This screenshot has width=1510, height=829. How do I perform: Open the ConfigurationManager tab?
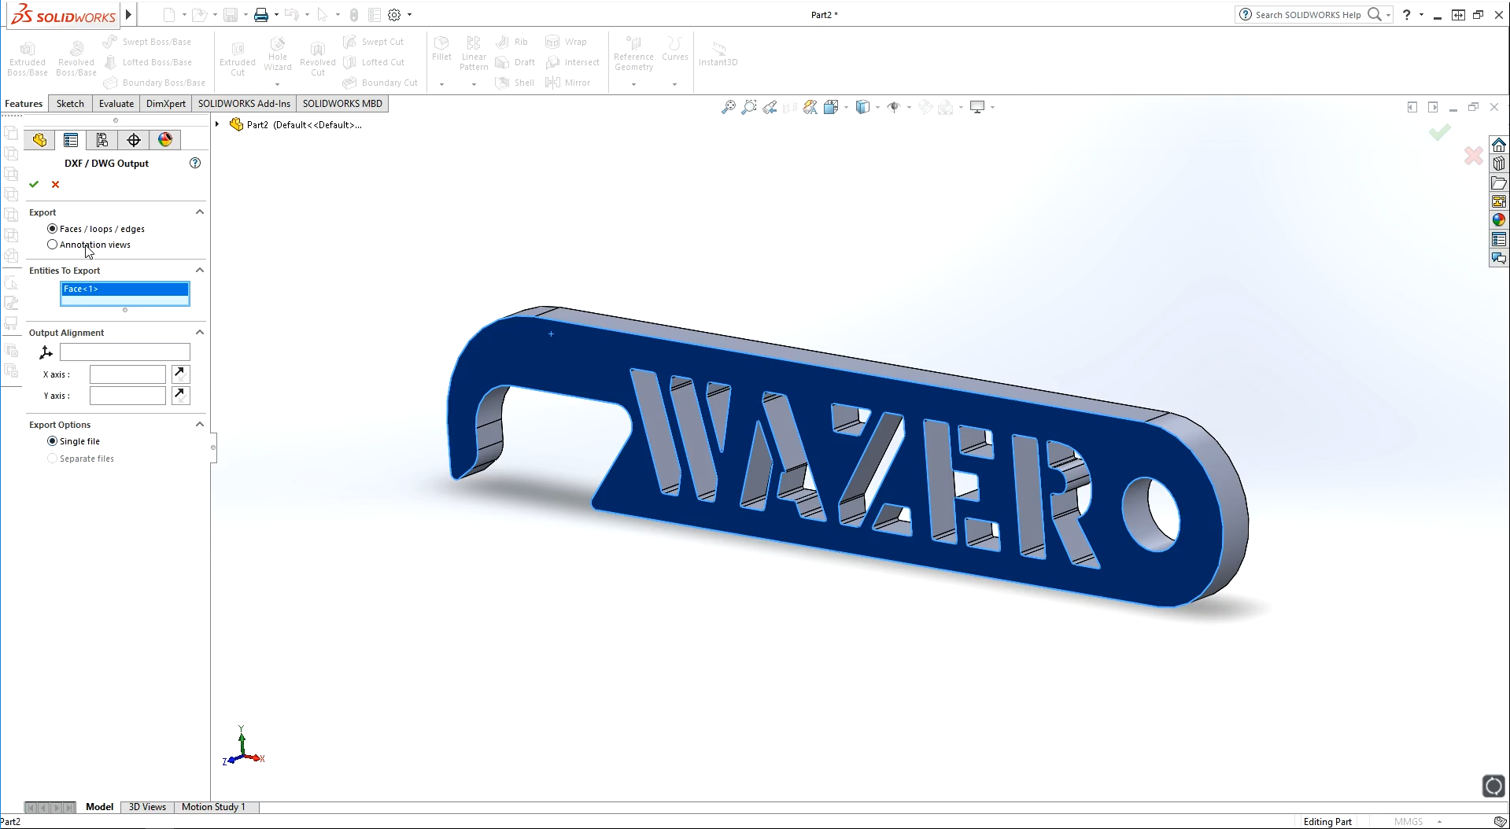pos(102,140)
